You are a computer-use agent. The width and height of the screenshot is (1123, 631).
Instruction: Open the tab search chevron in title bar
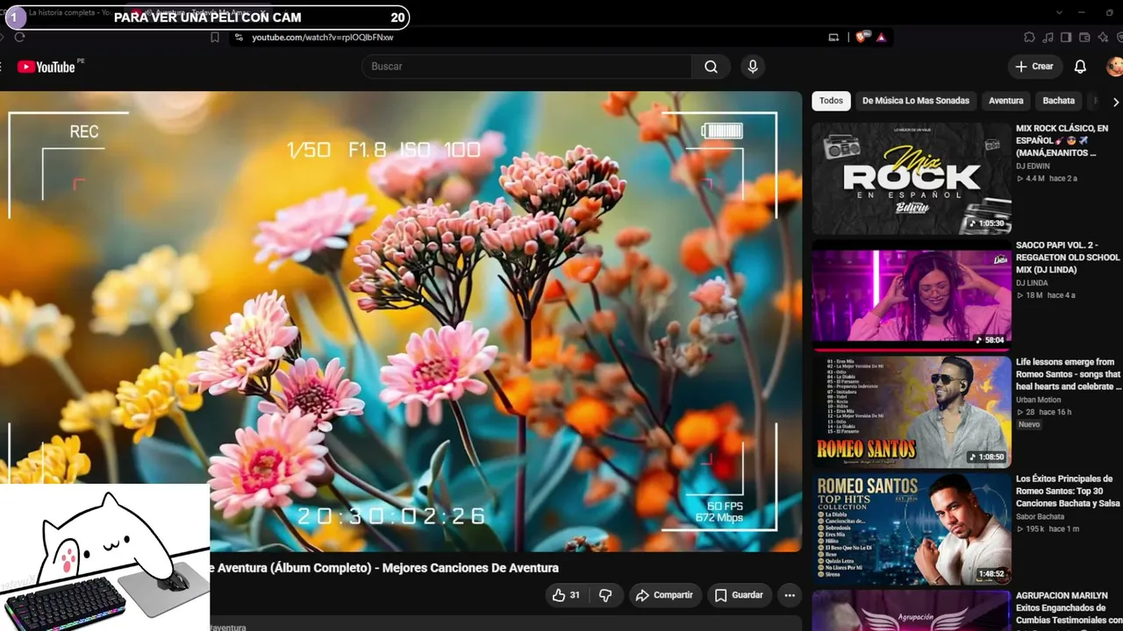coord(1059,12)
